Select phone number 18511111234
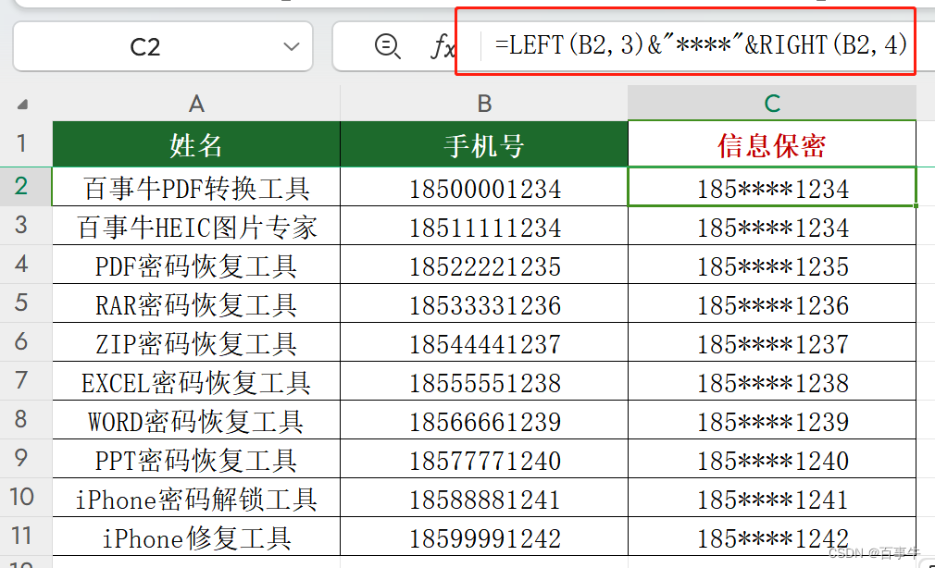This screenshot has width=935, height=568. click(483, 226)
